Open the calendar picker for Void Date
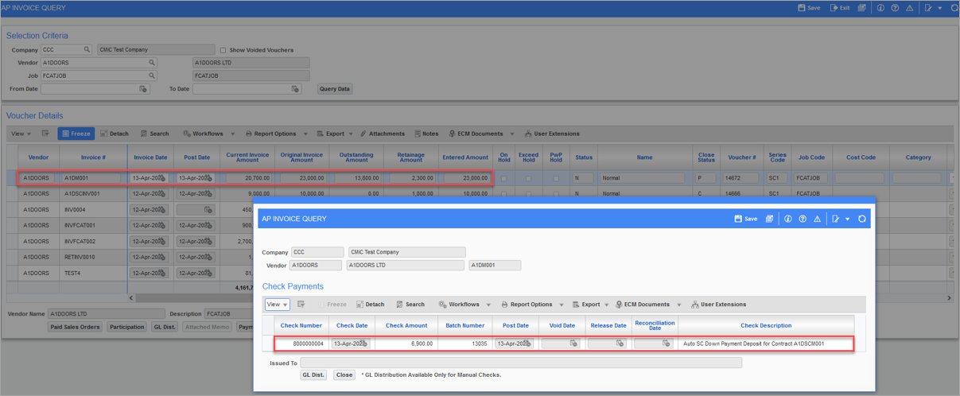 point(573,344)
